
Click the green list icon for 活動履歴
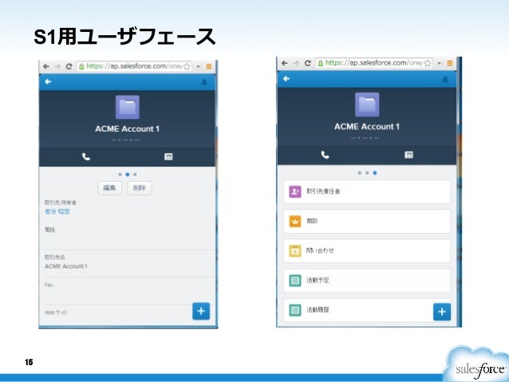295,310
